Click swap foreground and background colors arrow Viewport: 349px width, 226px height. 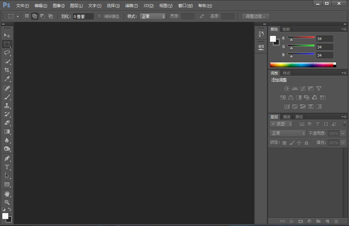[10, 209]
